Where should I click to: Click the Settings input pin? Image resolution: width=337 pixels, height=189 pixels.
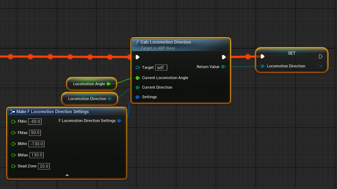click(x=137, y=97)
